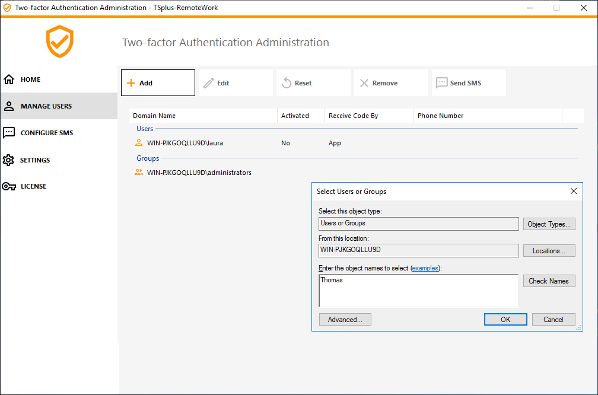Go to Settings via gear icon
The width and height of the screenshot is (598, 395).
(x=9, y=160)
